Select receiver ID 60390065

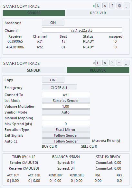15,41
